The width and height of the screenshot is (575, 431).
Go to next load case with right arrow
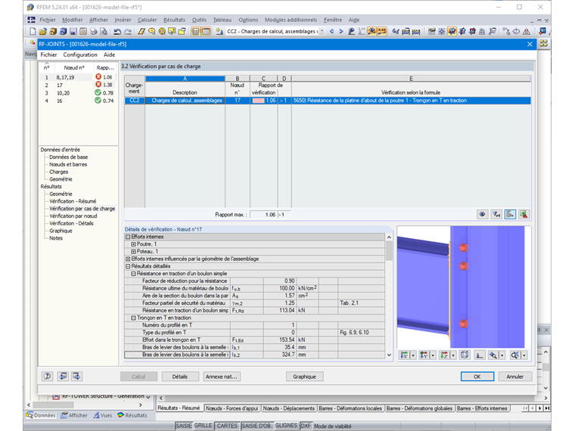point(341,32)
